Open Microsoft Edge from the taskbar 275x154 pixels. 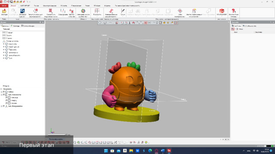pyautogui.click(x=150, y=151)
